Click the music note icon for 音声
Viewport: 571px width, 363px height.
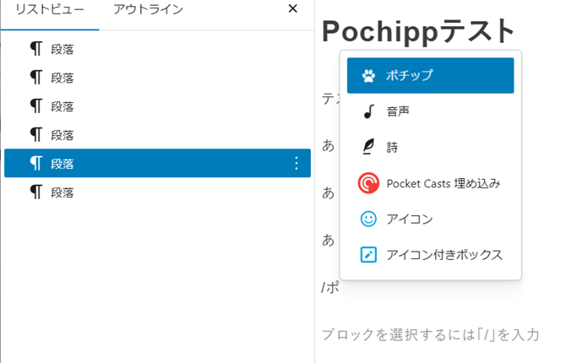(x=368, y=111)
